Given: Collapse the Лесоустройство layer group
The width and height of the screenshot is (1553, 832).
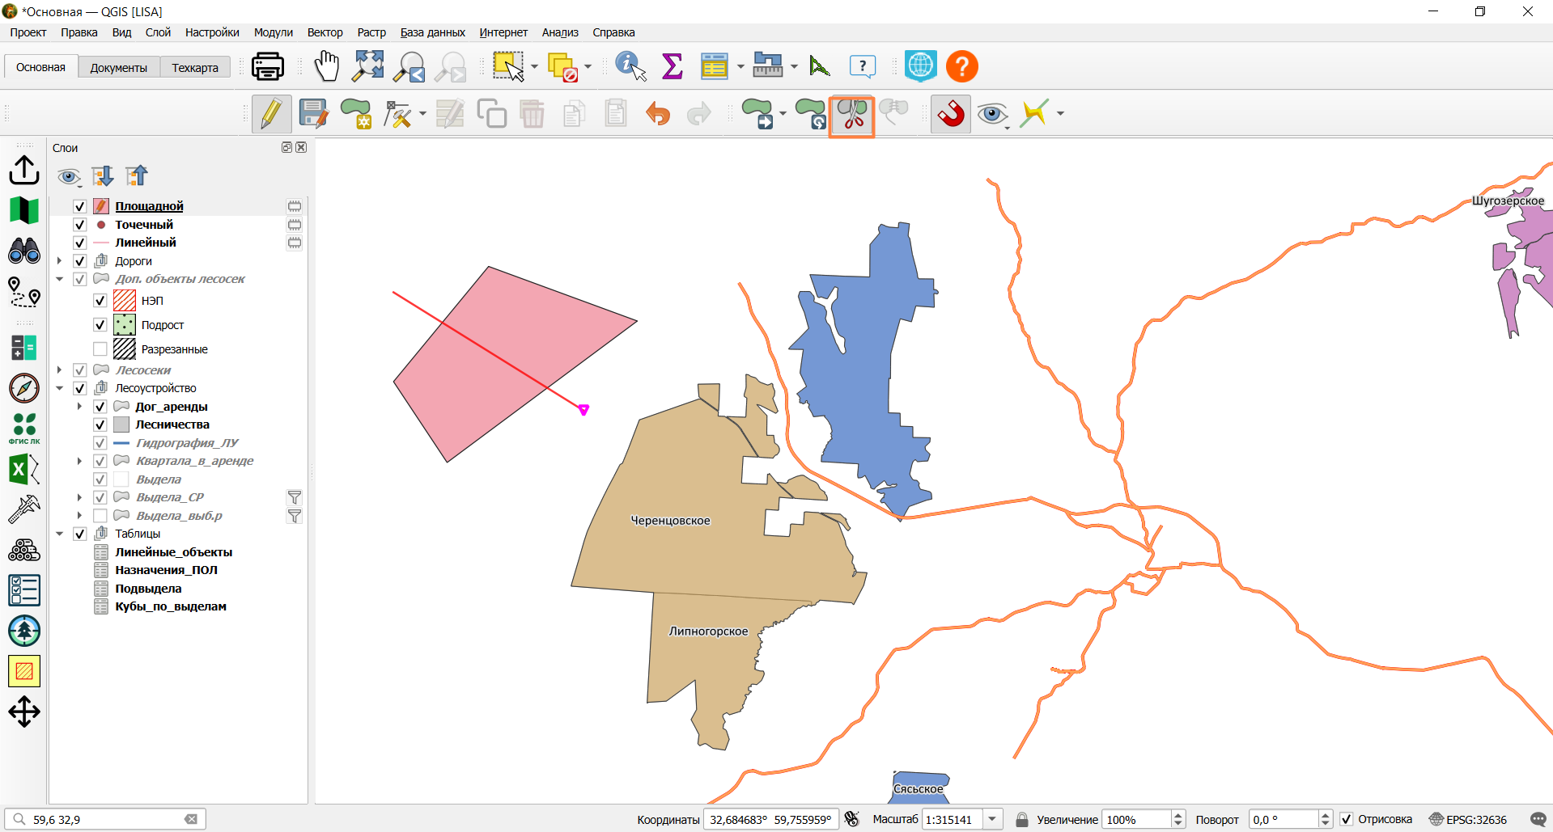Looking at the screenshot, I should (x=59, y=388).
